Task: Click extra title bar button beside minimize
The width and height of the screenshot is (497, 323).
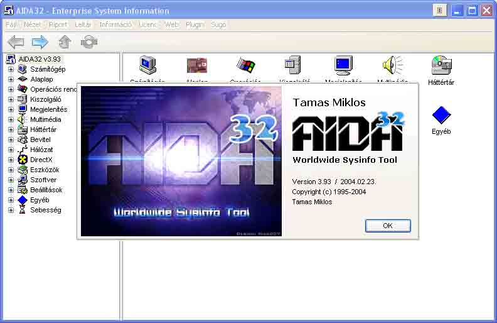Action: pyautogui.click(x=440, y=11)
